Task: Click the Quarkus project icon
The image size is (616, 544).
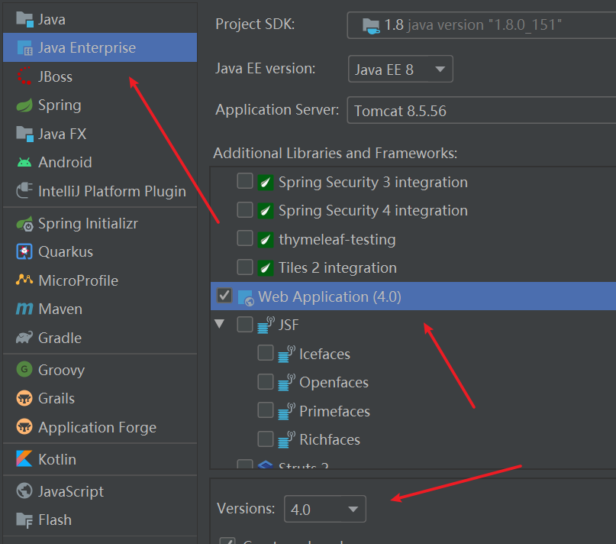Action: [x=24, y=252]
